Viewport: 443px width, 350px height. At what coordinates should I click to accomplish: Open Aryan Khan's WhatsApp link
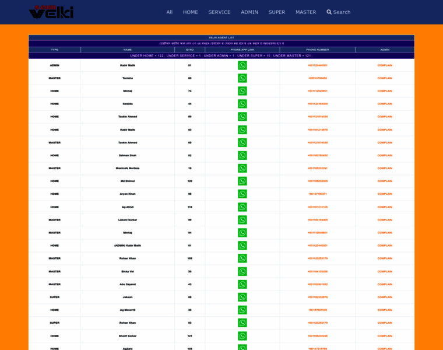[x=242, y=194]
